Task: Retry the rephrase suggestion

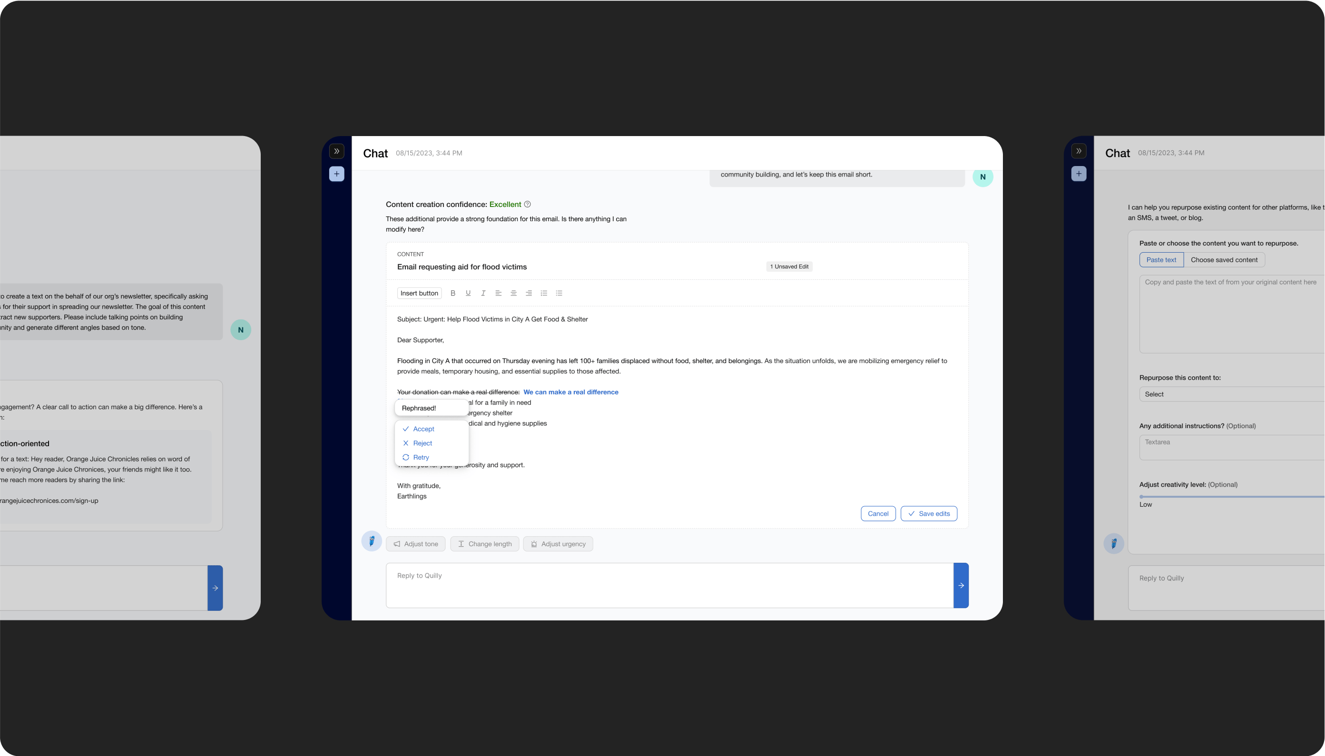Action: tap(421, 457)
